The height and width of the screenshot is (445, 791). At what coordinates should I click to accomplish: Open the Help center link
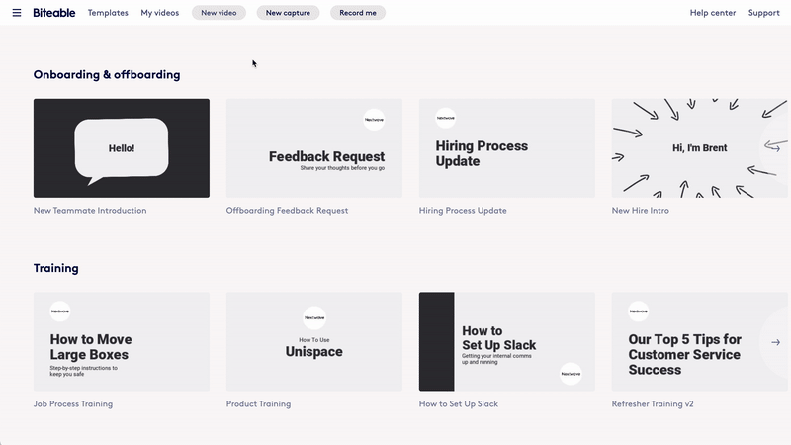(712, 13)
